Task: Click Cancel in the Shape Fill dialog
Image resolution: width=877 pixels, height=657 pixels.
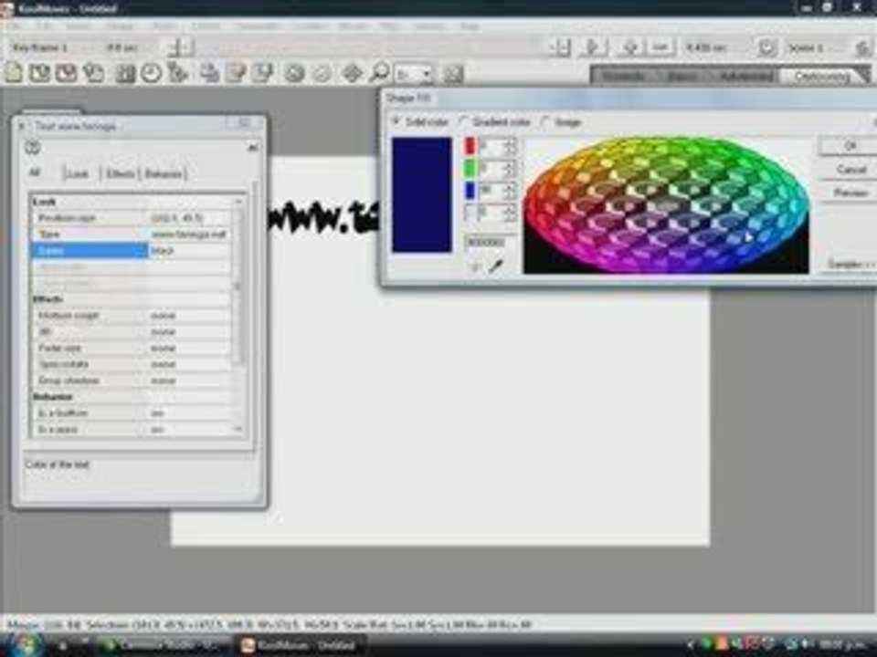Action: tap(851, 170)
